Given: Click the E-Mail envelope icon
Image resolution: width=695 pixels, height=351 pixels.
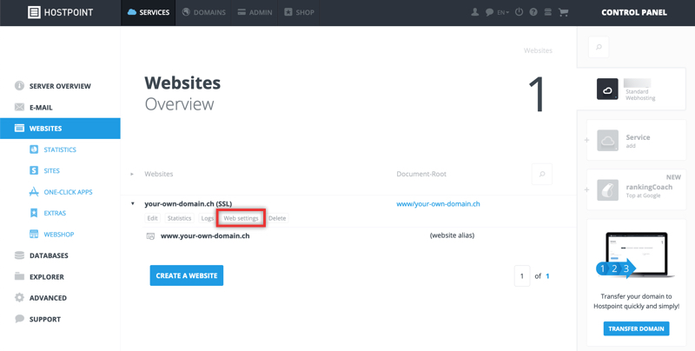Looking at the screenshot, I should [x=19, y=107].
